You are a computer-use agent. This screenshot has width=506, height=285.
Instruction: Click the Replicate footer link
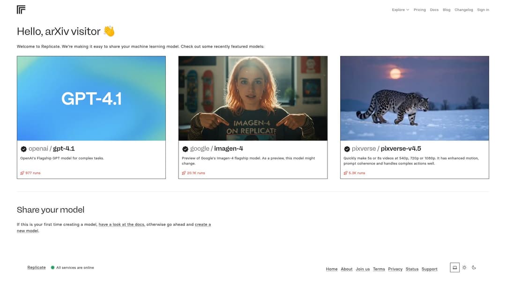(37, 267)
